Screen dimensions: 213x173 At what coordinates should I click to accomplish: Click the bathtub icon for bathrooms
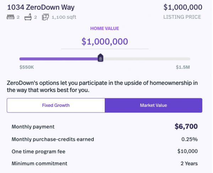point(28,17)
